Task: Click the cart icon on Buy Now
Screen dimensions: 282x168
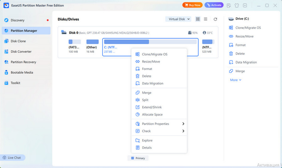Action: (x=186, y=5)
